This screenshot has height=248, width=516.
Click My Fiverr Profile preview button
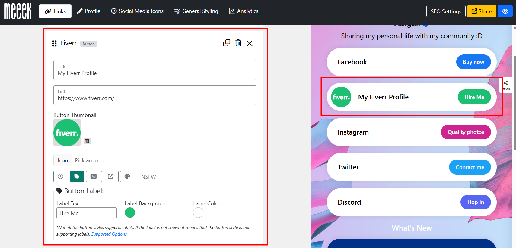click(412, 97)
